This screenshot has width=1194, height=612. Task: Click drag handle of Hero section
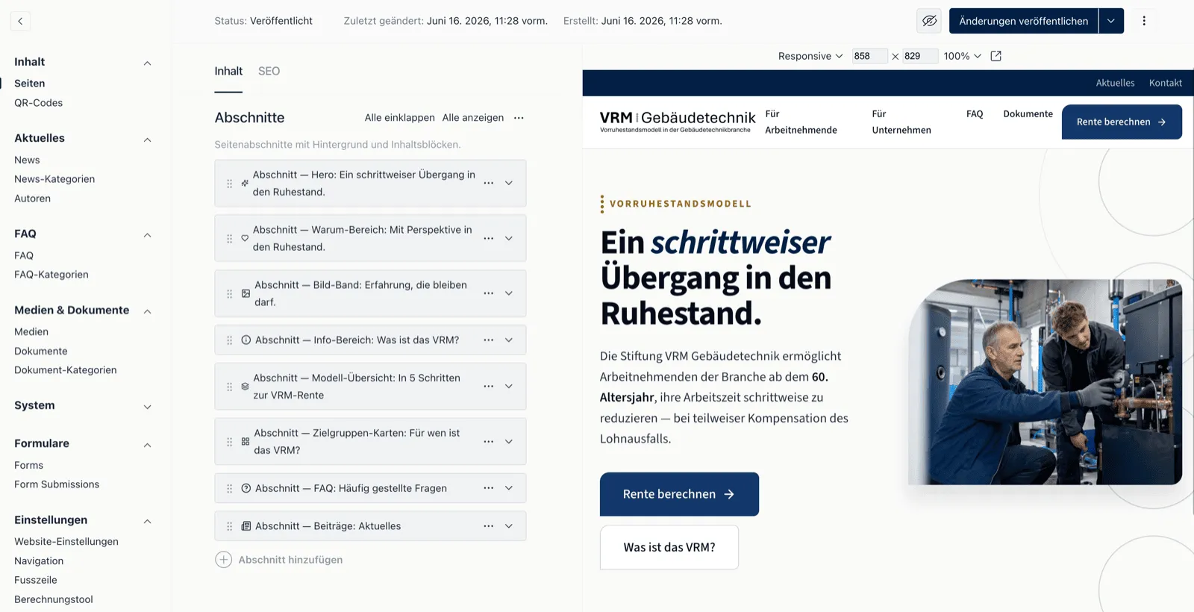pos(229,183)
